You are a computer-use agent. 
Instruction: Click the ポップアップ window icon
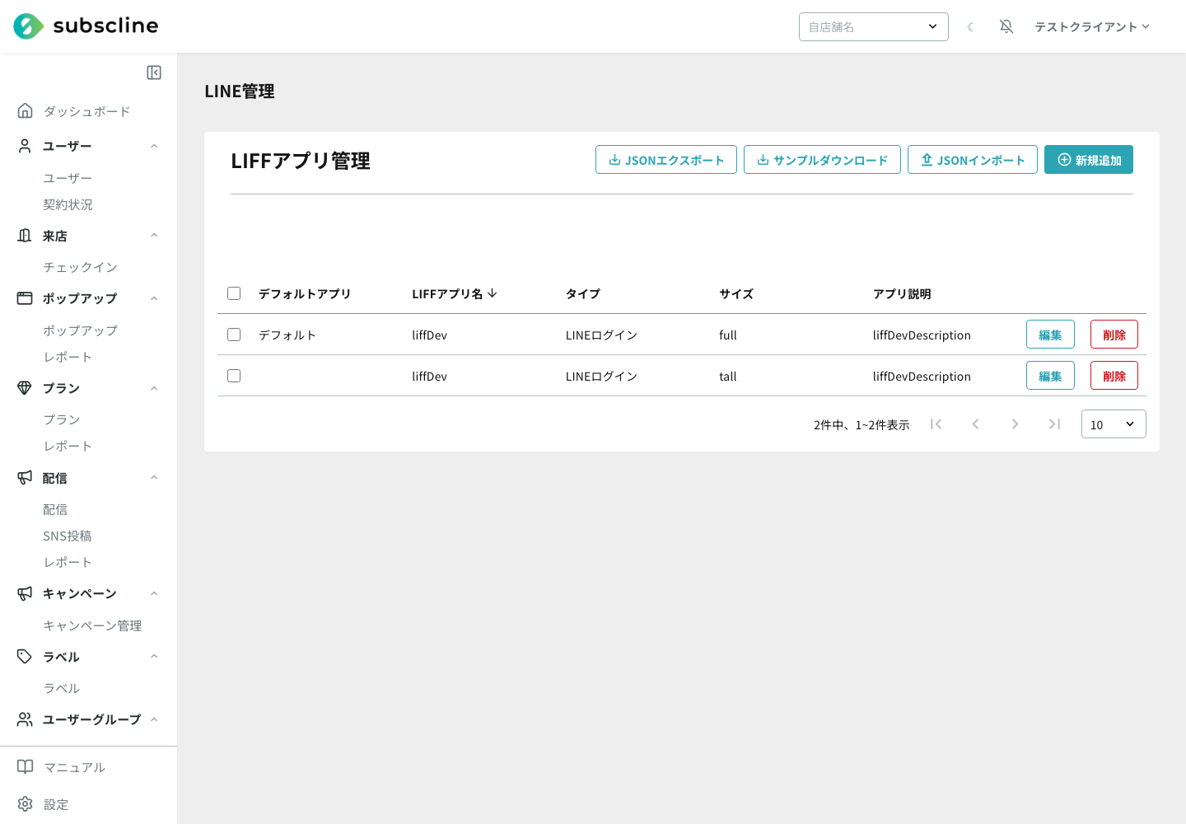tap(26, 298)
